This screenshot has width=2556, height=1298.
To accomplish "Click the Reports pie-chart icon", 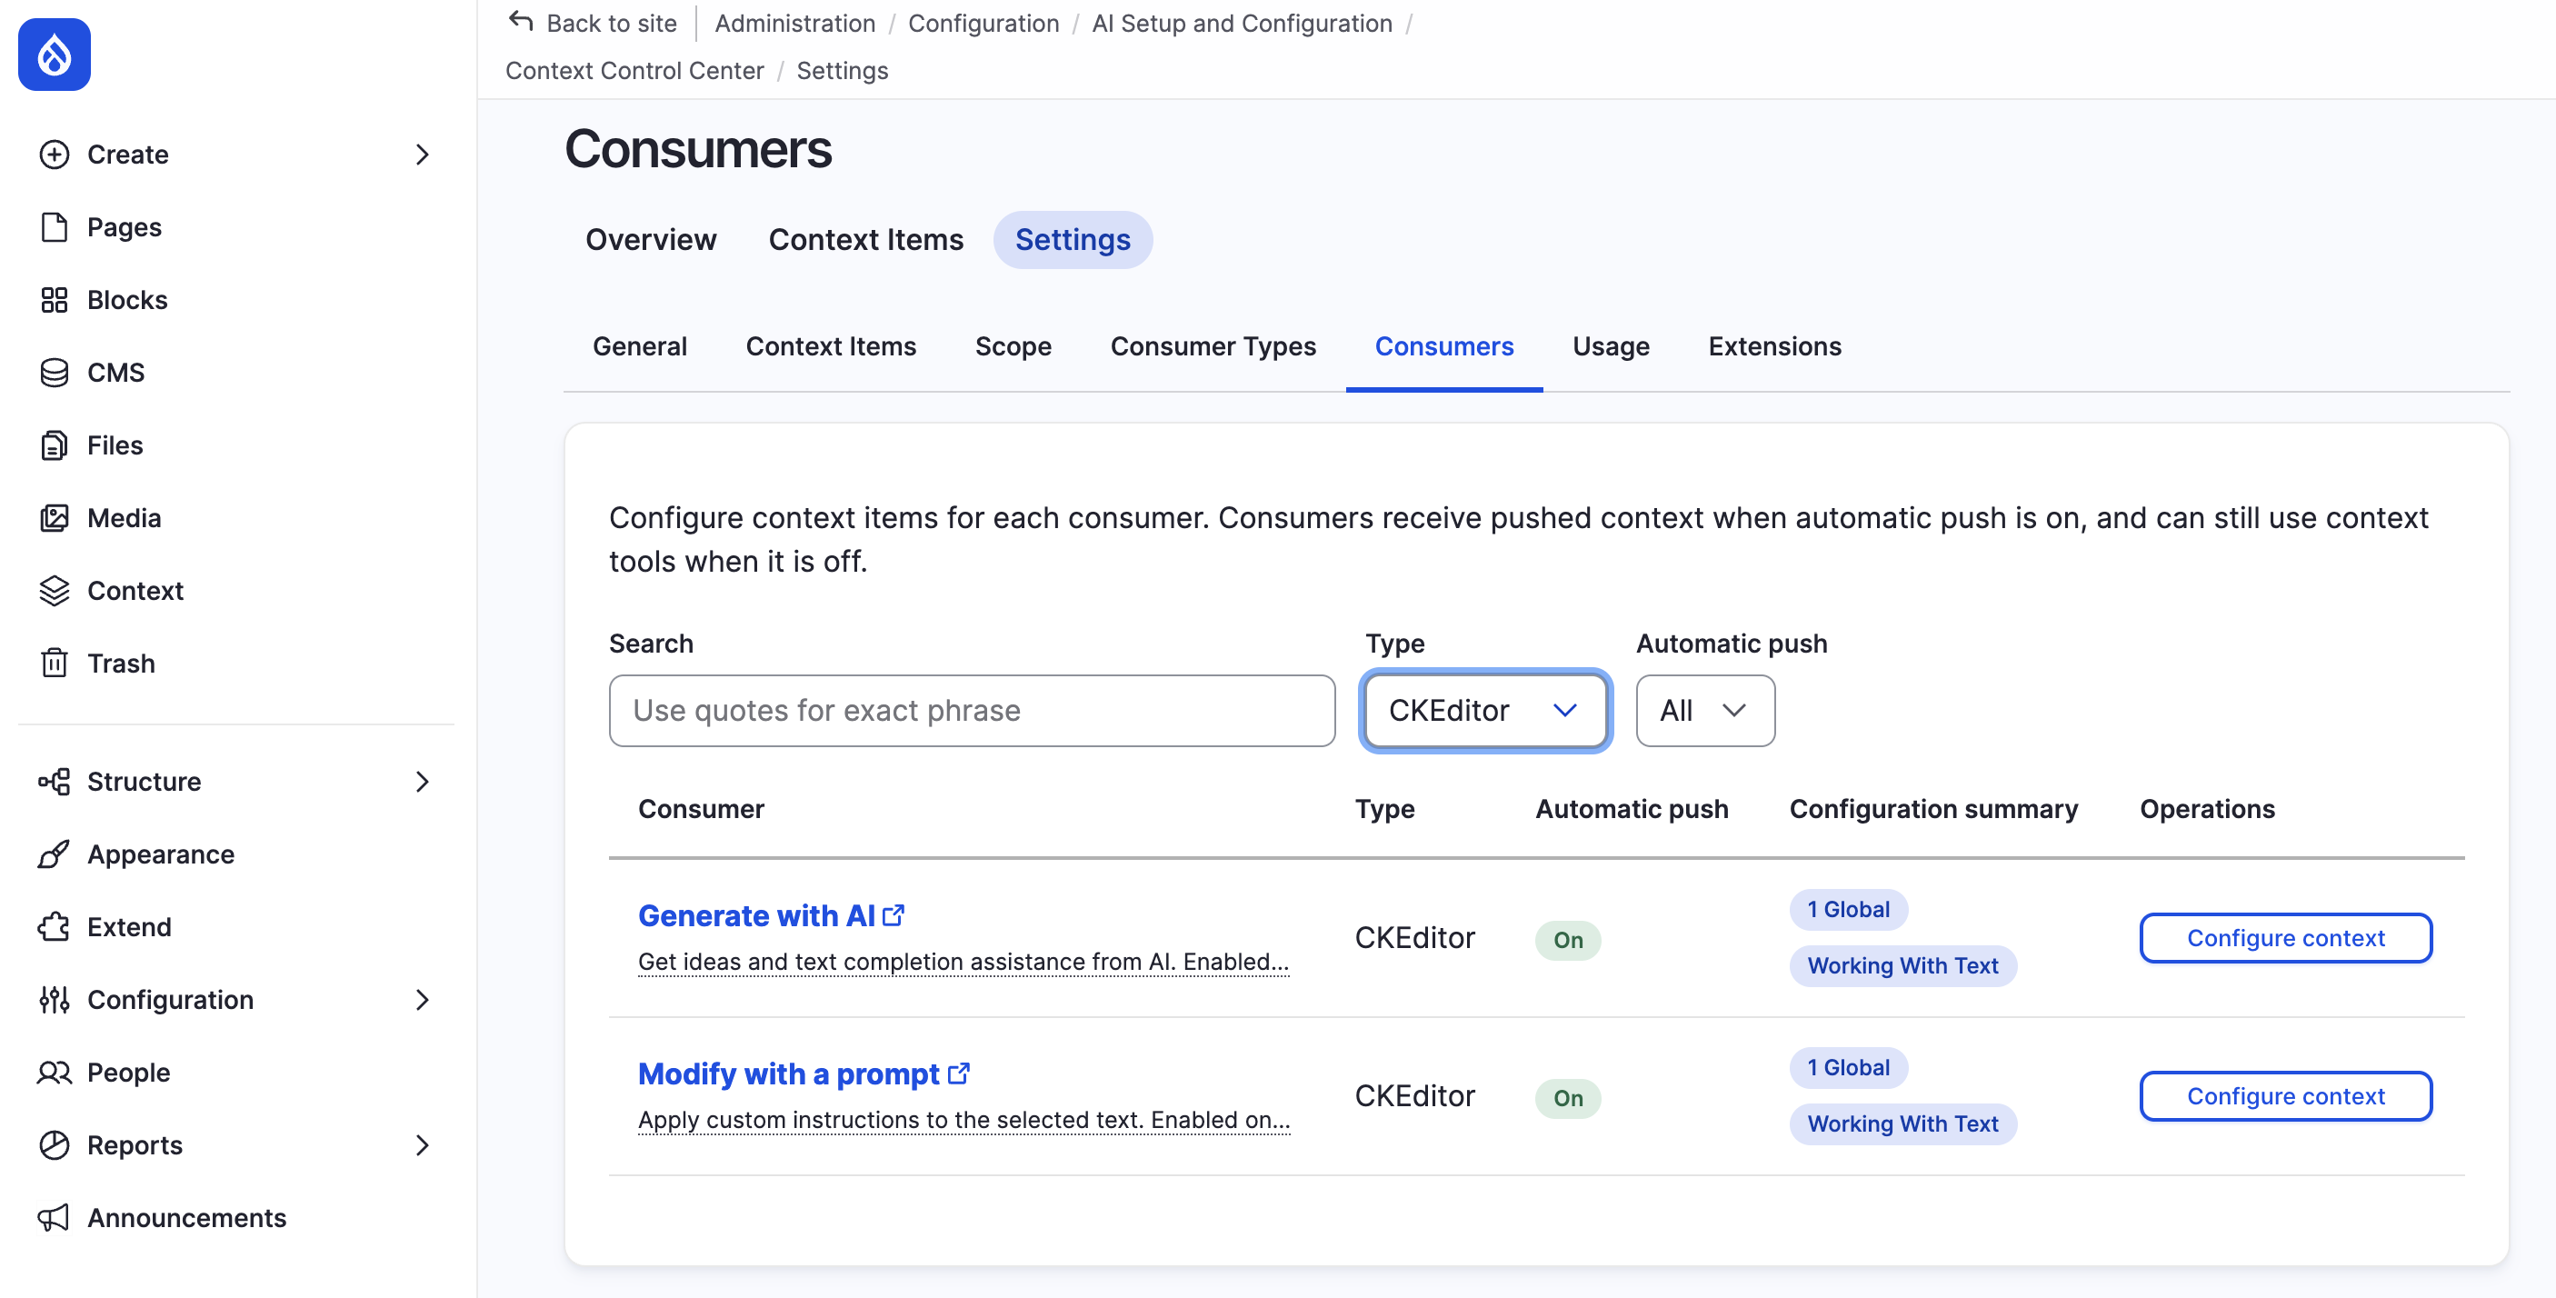I will [x=55, y=1145].
